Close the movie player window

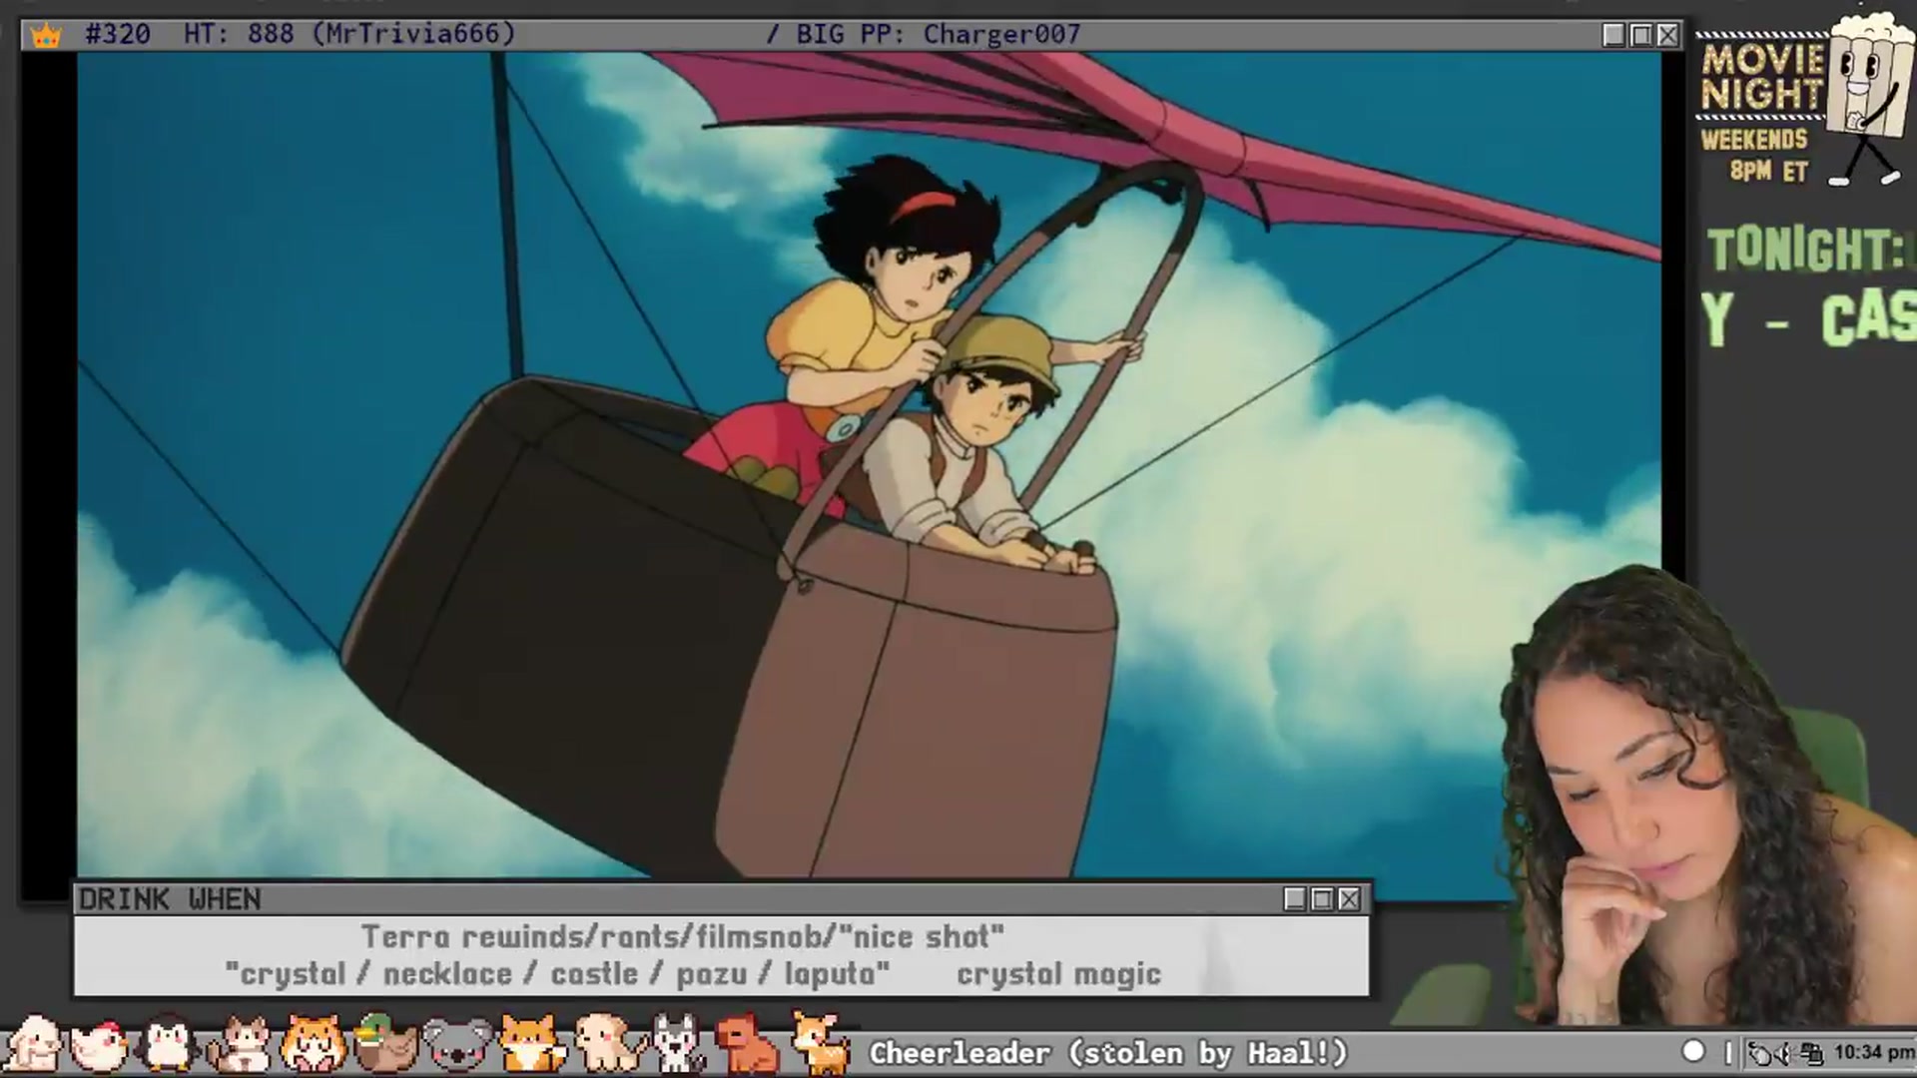click(1667, 36)
